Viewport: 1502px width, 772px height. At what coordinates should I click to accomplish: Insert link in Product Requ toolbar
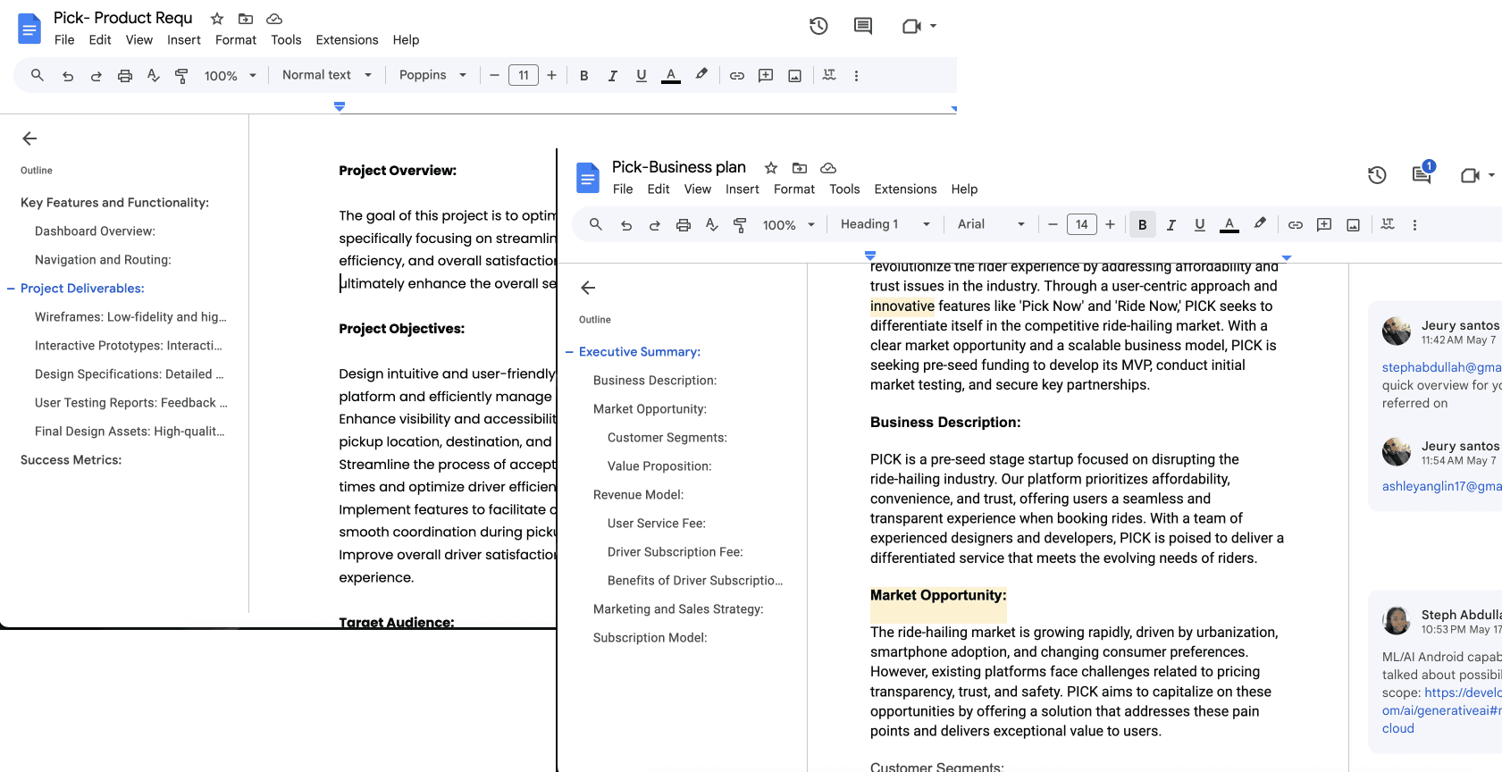point(737,76)
